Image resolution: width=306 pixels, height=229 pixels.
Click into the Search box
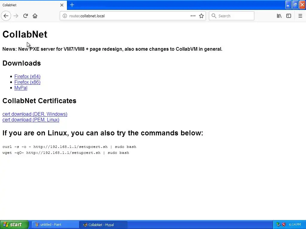point(232,16)
